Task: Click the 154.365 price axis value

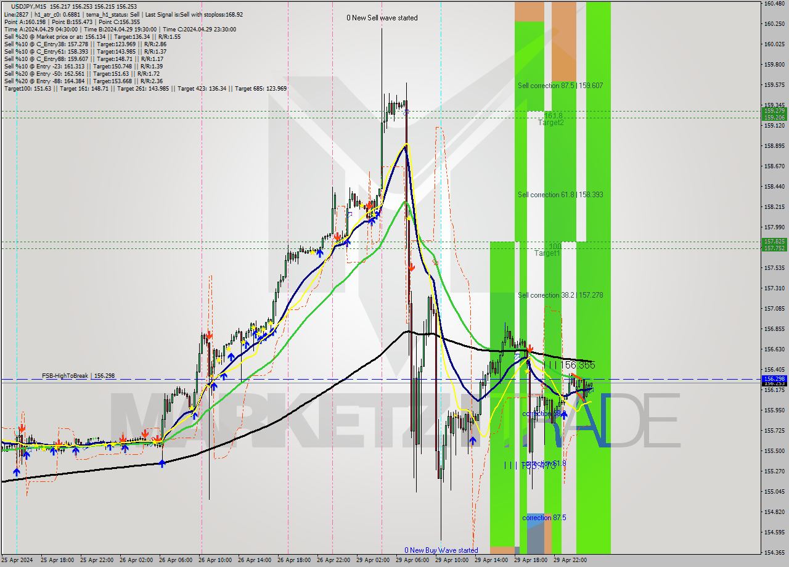Action: pos(774,553)
